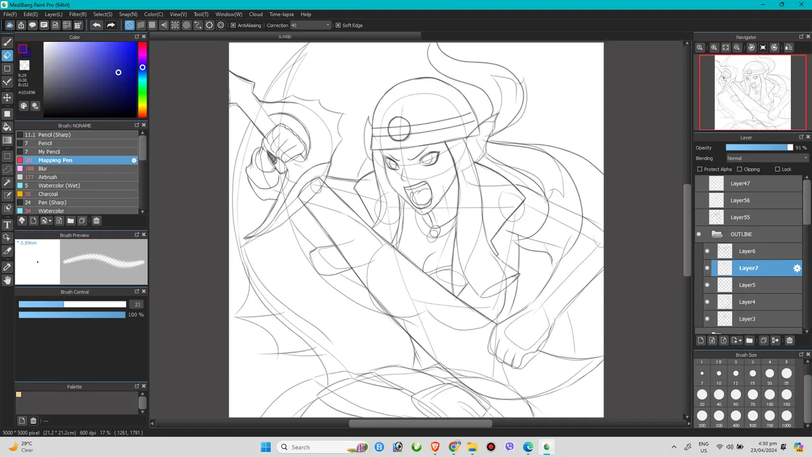Toggle visibility of Layer5
The image size is (812, 457).
(707, 285)
